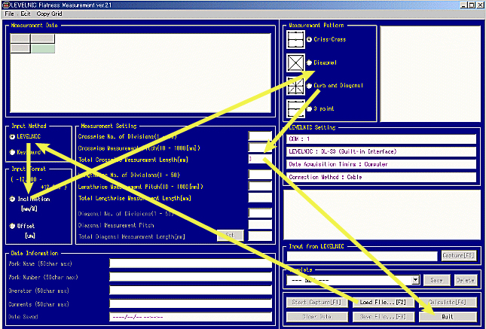The width and height of the screenshot is (486, 329).
Task: Click the 3 point pattern icon
Action: point(295,110)
